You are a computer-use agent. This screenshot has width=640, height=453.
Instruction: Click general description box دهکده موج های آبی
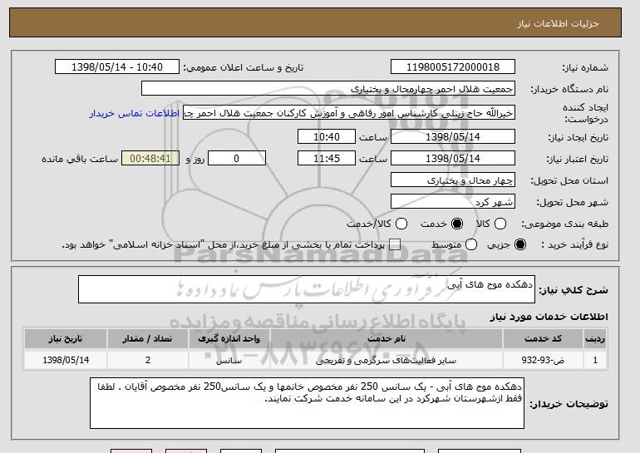tap(307, 289)
